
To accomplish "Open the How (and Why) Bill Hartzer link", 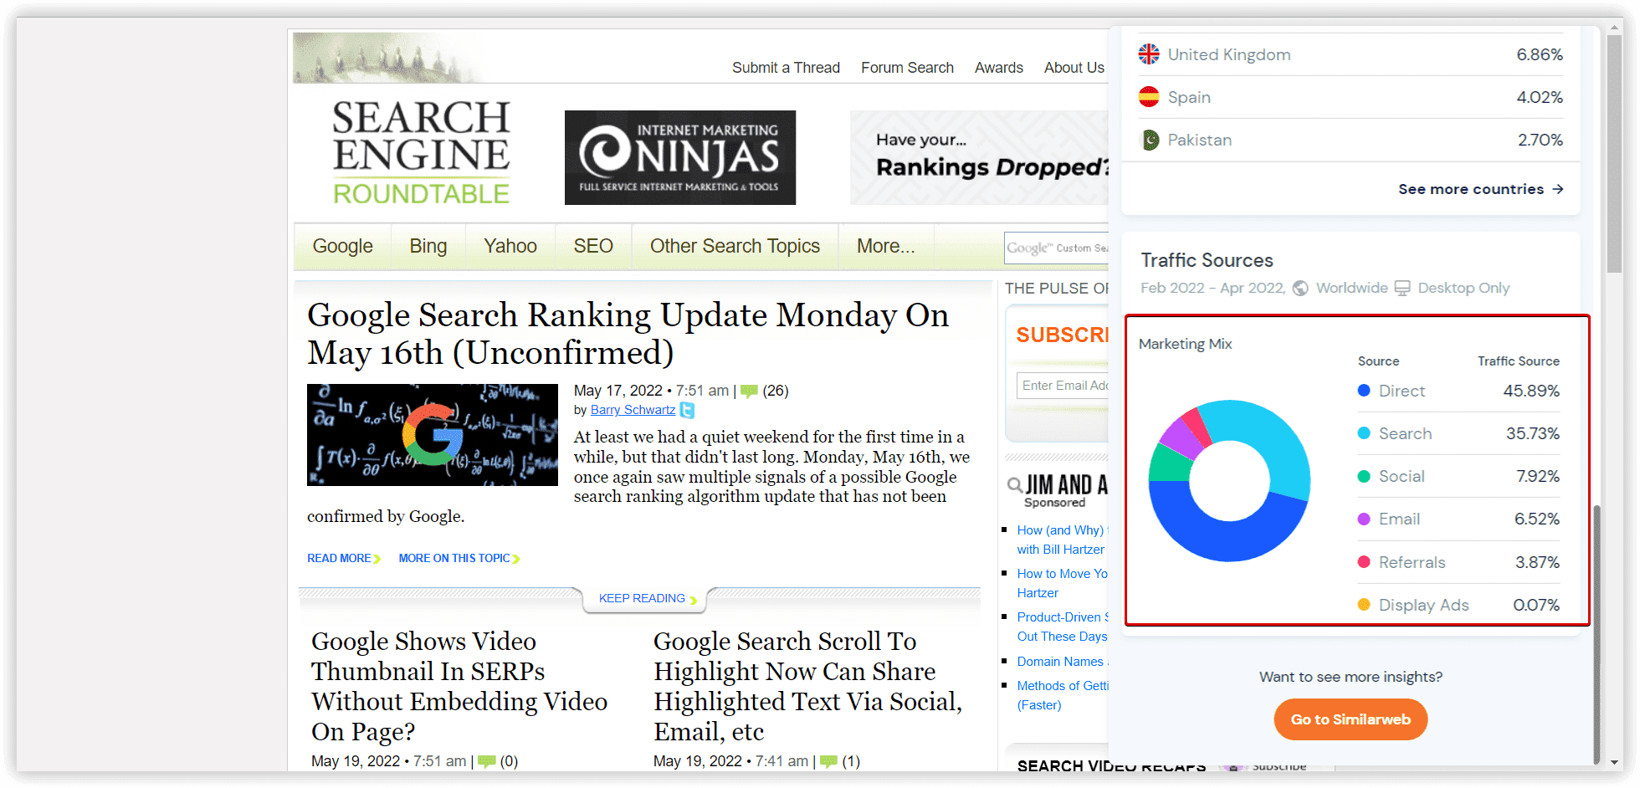I will point(1061,540).
